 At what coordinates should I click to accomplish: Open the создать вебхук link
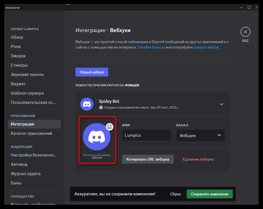206,47
